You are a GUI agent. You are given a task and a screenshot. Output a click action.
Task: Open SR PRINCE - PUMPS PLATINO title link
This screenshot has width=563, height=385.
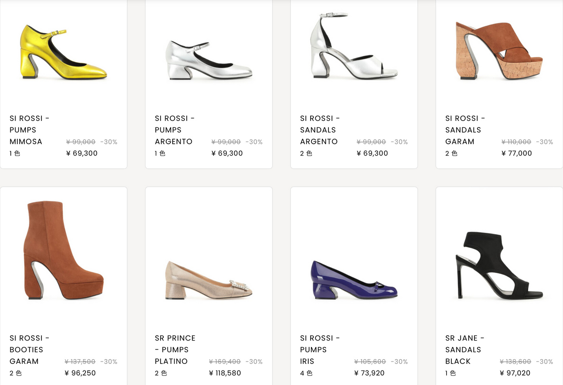pyautogui.click(x=175, y=349)
